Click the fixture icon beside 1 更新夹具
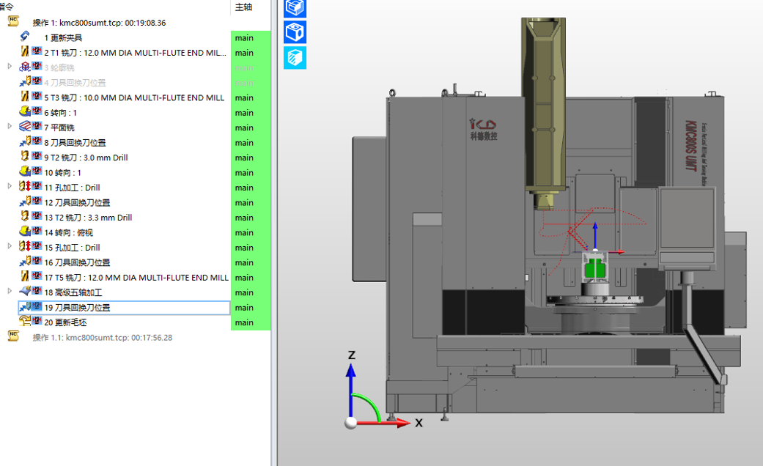Screen dimensions: 763x466 (25, 37)
